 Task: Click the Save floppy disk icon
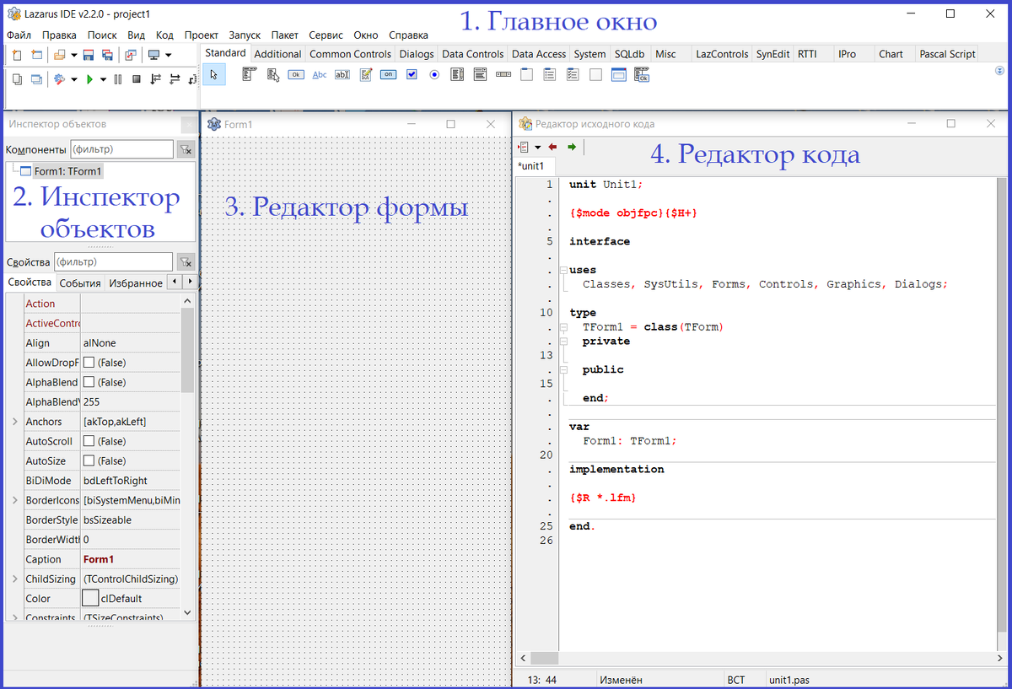(x=89, y=55)
